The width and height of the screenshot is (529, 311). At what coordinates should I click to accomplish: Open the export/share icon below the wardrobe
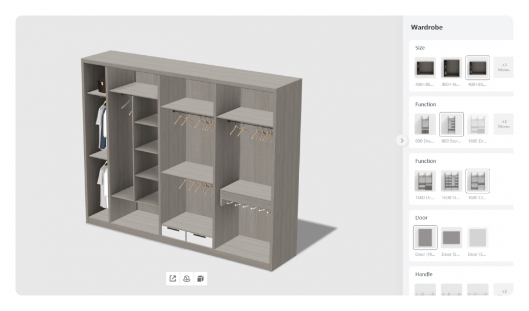(x=173, y=279)
